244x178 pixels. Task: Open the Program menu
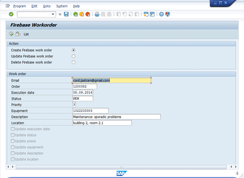19,6
